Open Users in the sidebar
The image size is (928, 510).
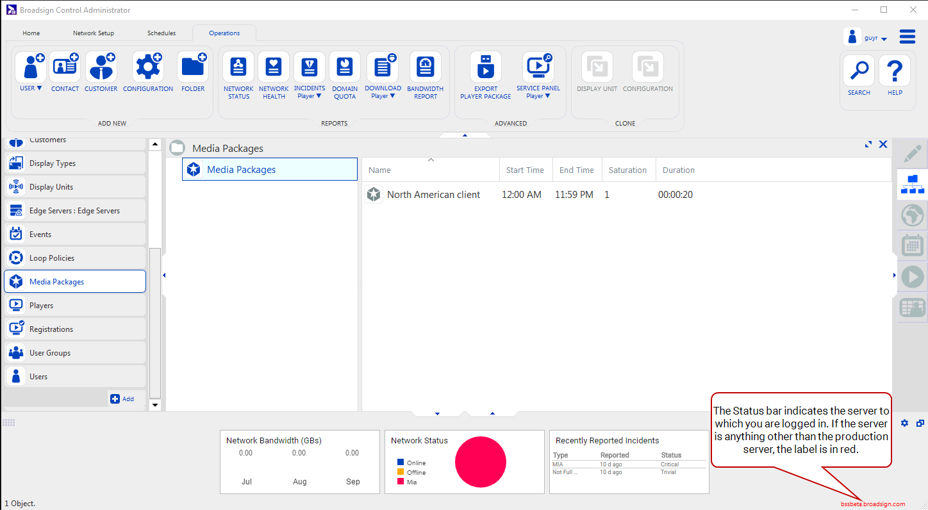(75, 377)
